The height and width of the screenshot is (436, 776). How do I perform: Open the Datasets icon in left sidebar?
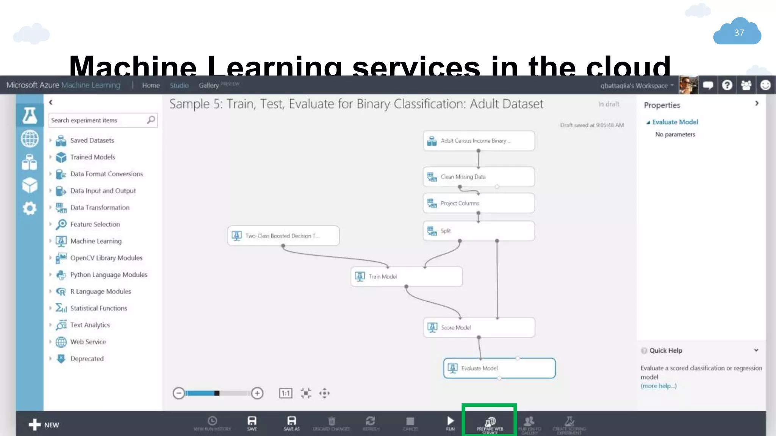click(30, 162)
